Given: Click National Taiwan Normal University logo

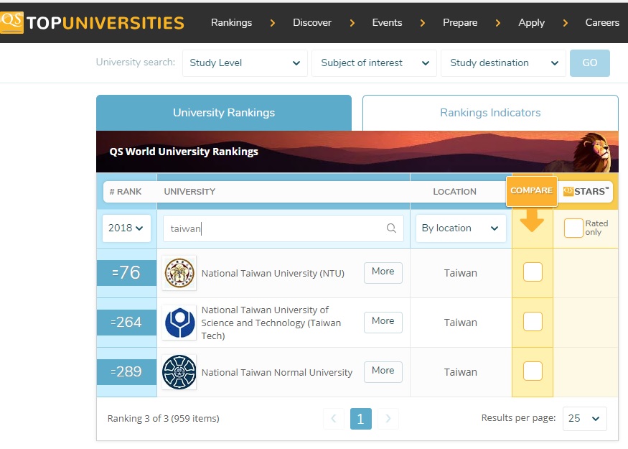Looking at the screenshot, I should pos(179,372).
